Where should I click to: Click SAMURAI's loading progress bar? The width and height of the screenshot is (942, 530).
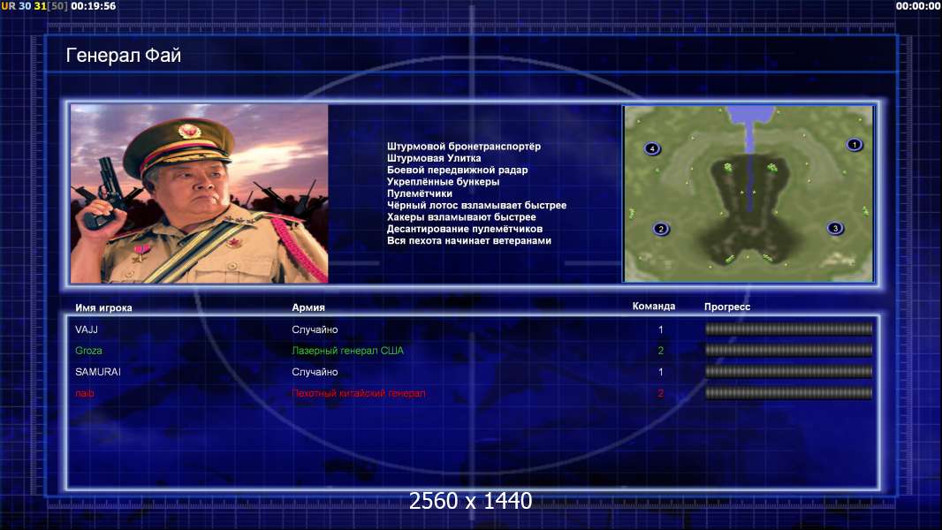[x=789, y=372]
